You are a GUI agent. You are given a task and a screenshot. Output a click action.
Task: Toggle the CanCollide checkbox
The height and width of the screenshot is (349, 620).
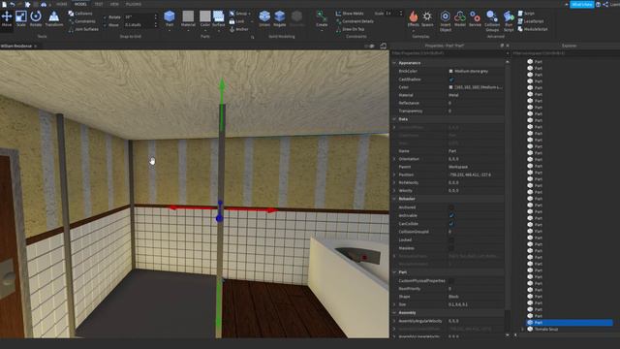[451, 224]
